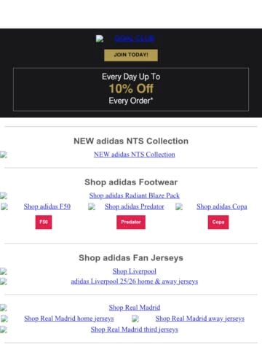Open the Shop adidas Copa link
The width and height of the screenshot is (262, 350).
coord(222,206)
